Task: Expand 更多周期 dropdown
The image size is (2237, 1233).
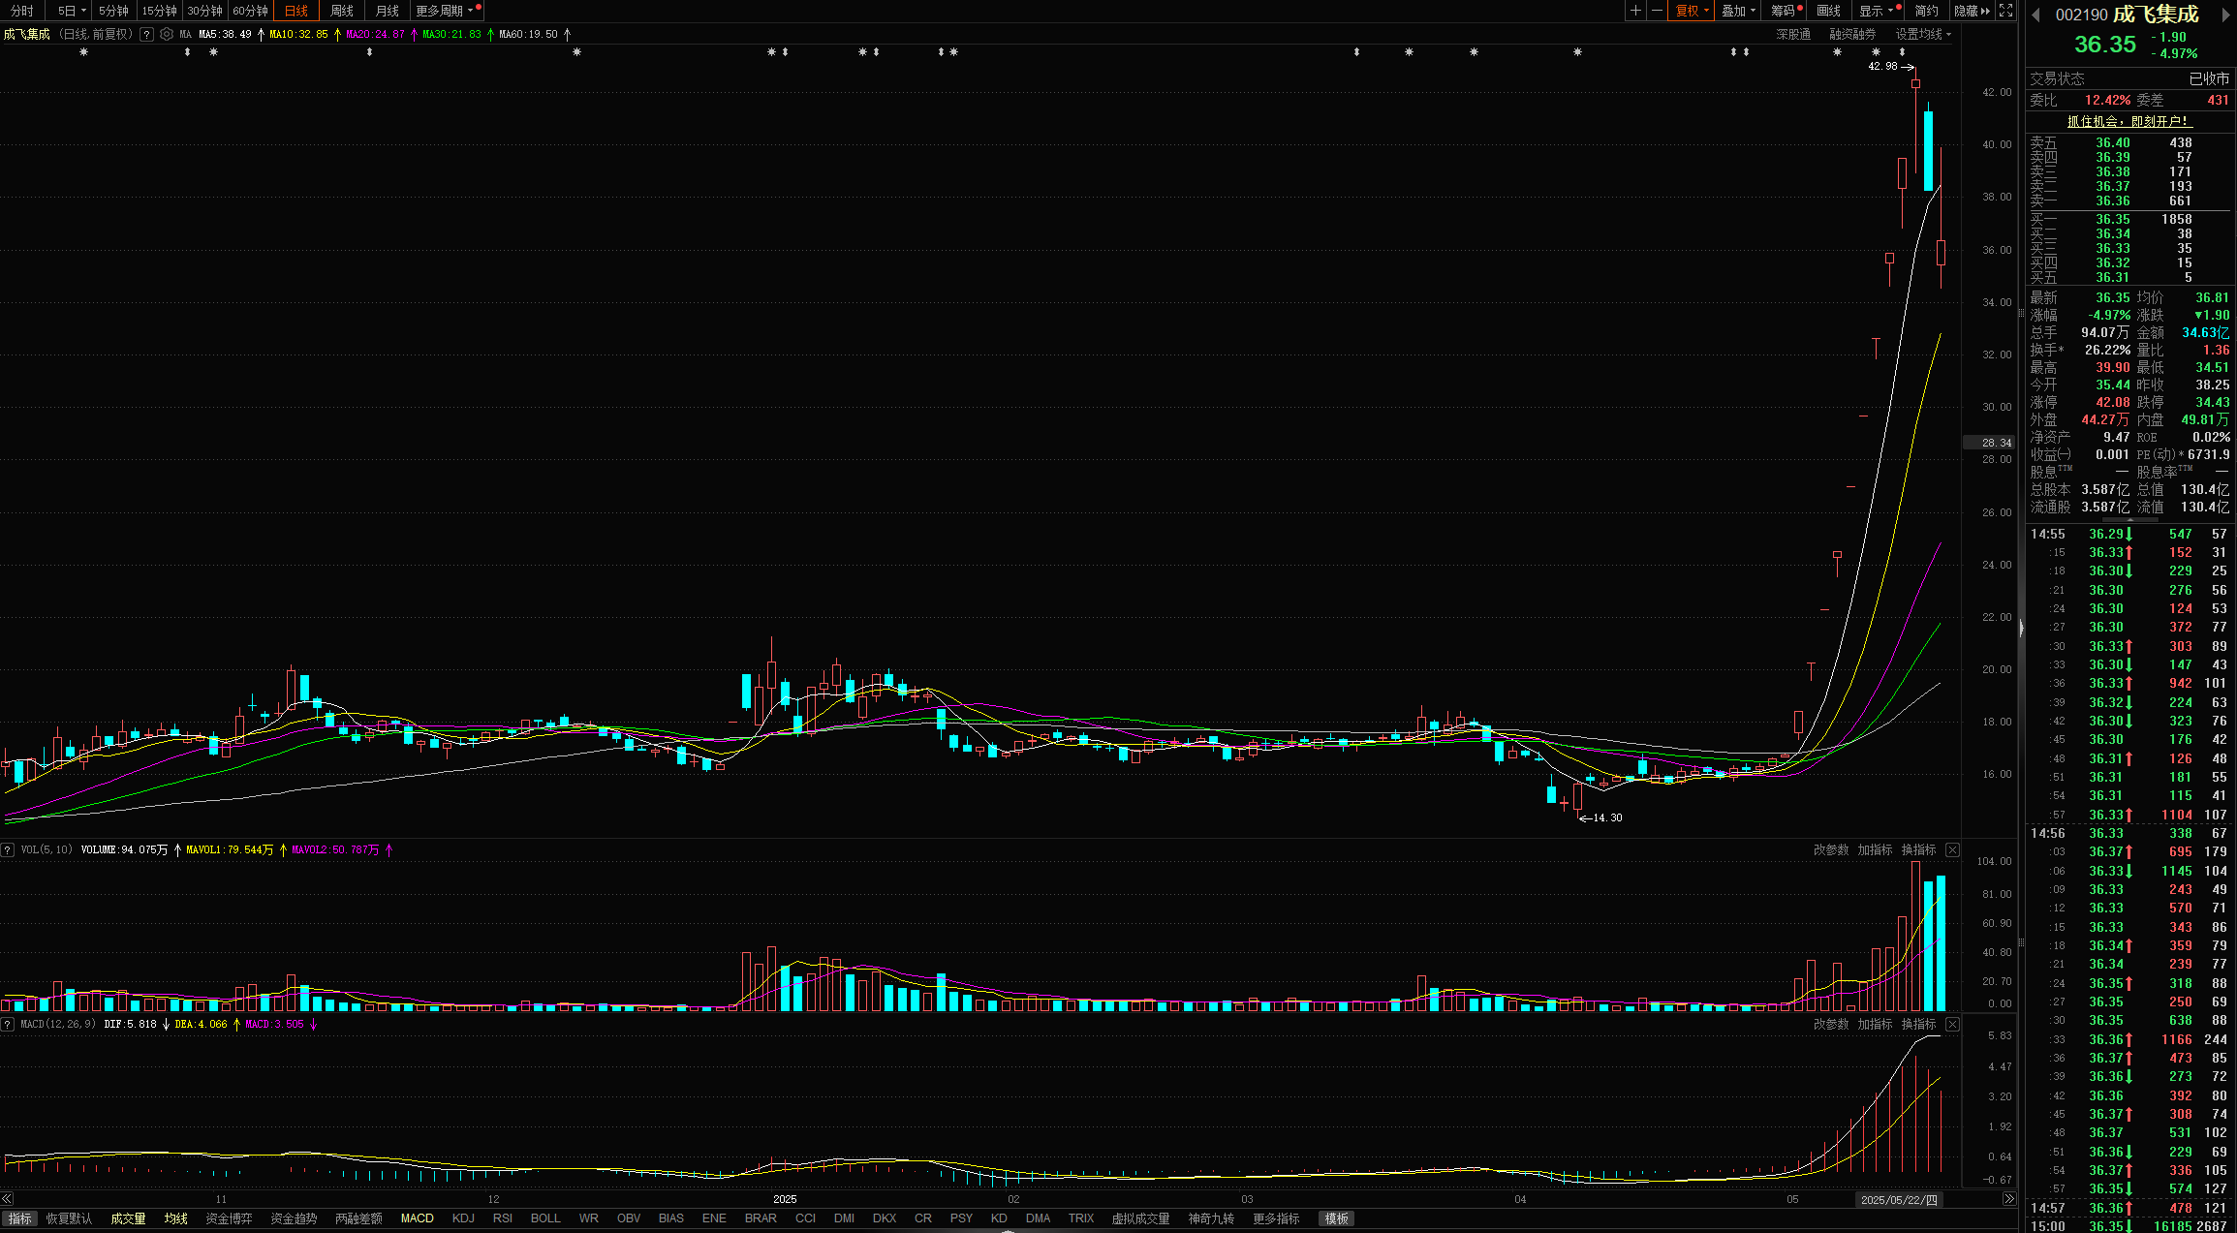Action: [446, 11]
